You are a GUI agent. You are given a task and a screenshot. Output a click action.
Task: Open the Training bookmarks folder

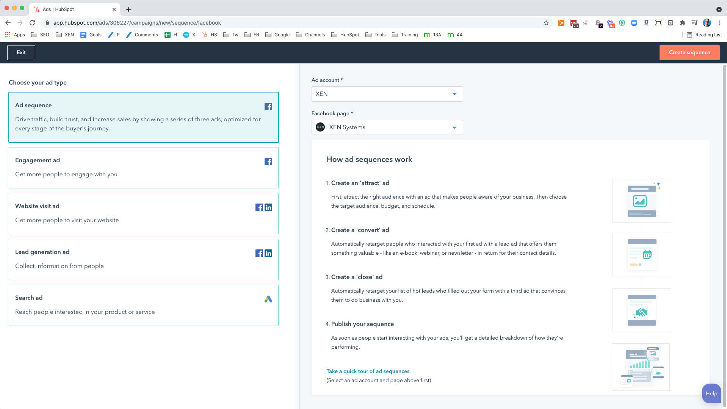(405, 35)
